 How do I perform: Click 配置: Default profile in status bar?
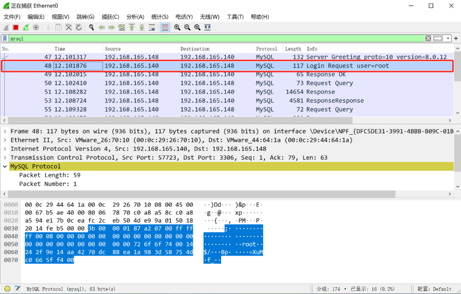434,289
